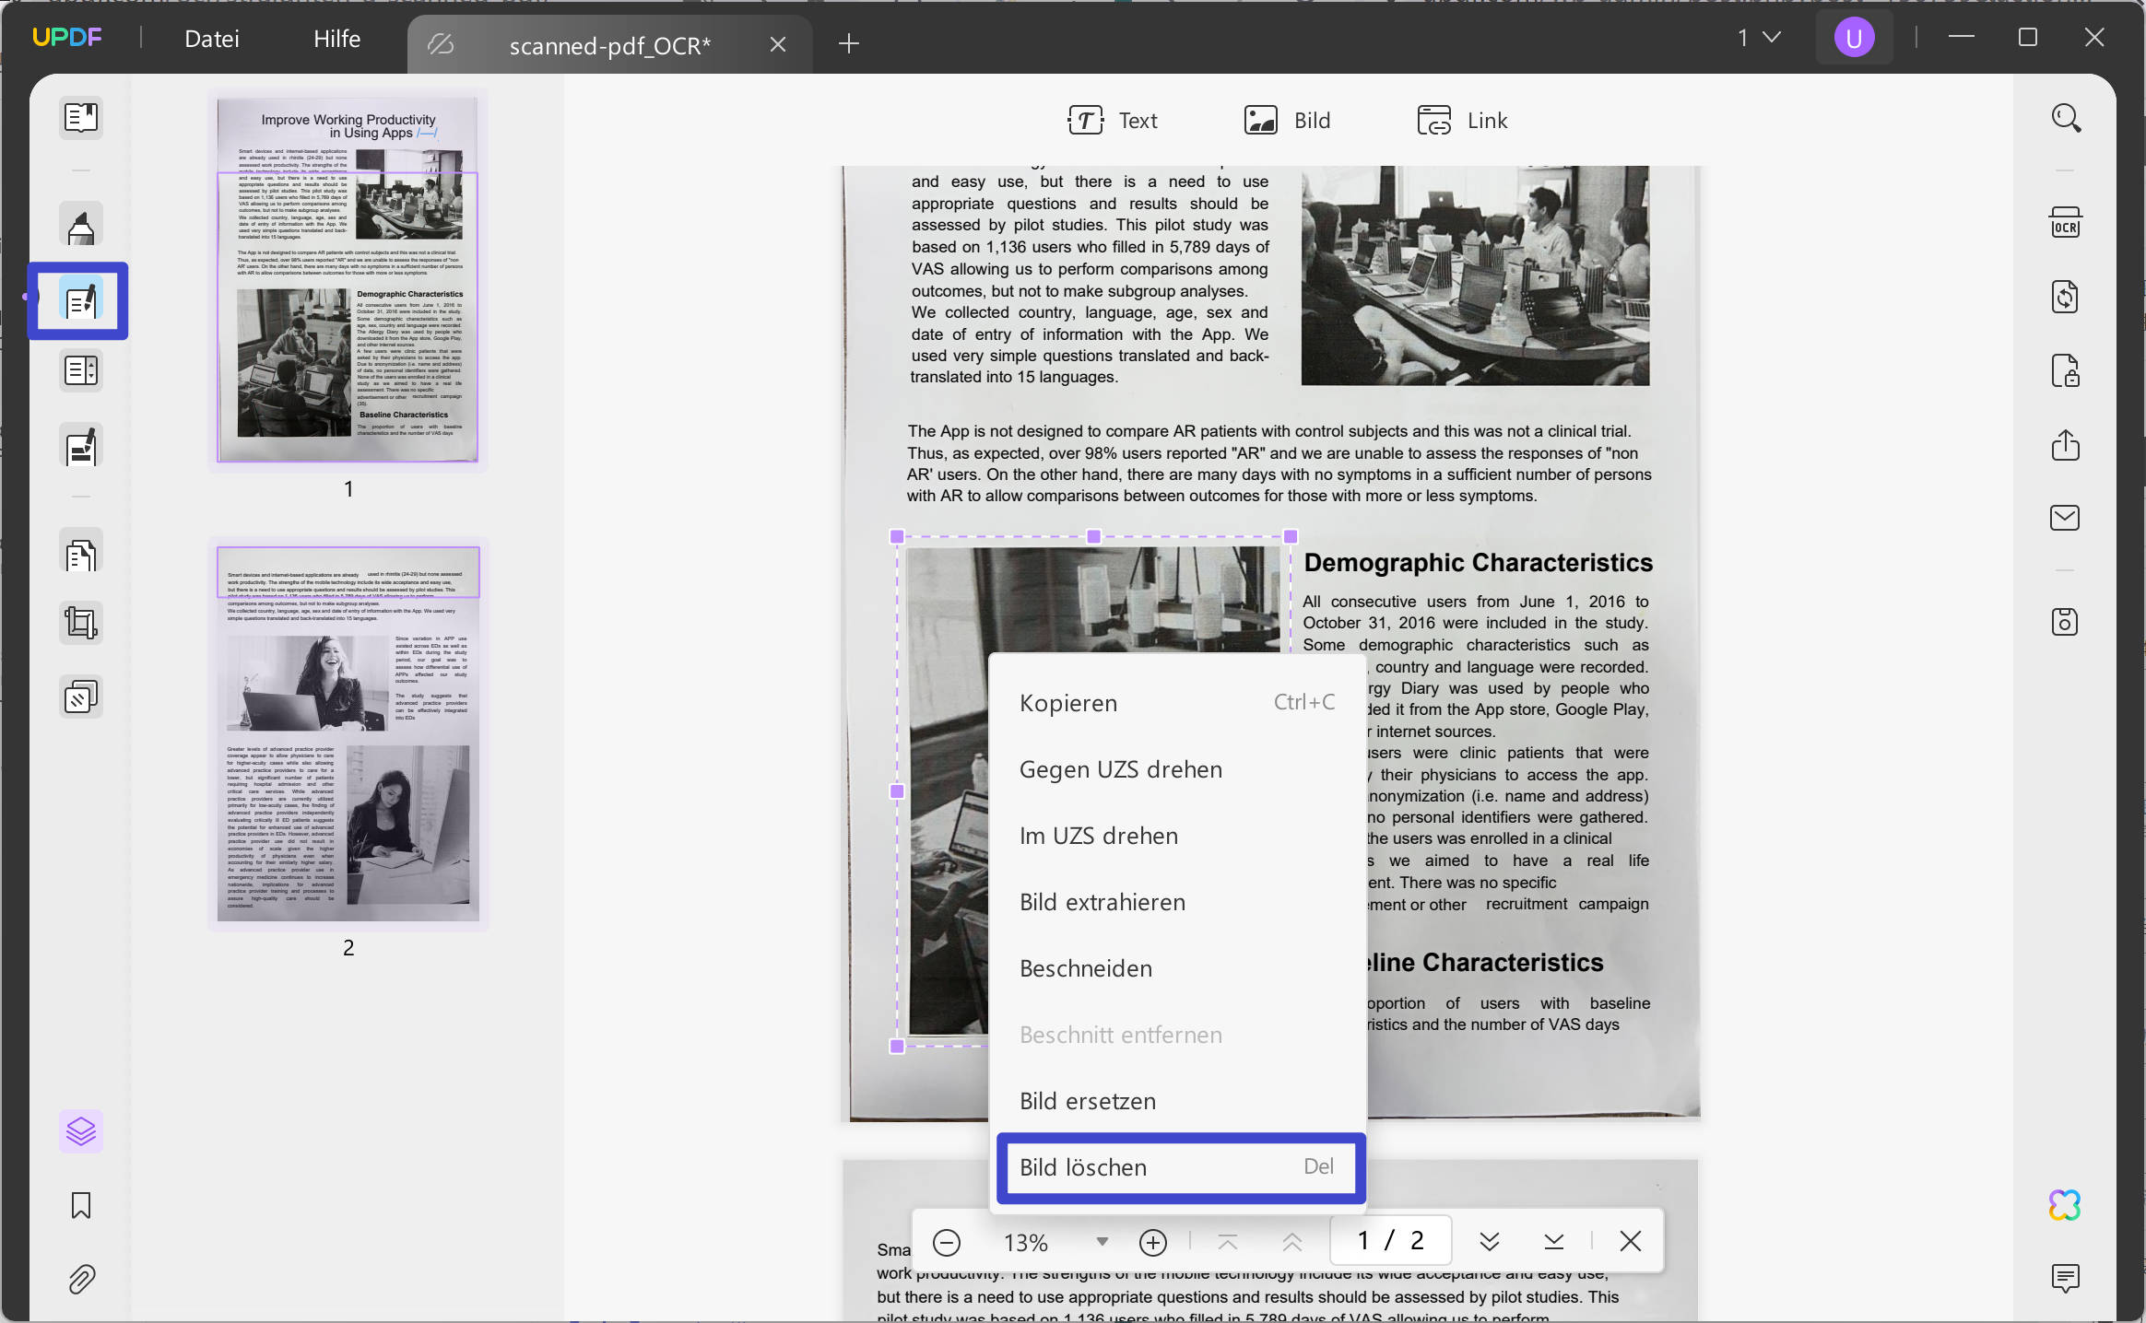Zoom out using the minus control

click(946, 1242)
